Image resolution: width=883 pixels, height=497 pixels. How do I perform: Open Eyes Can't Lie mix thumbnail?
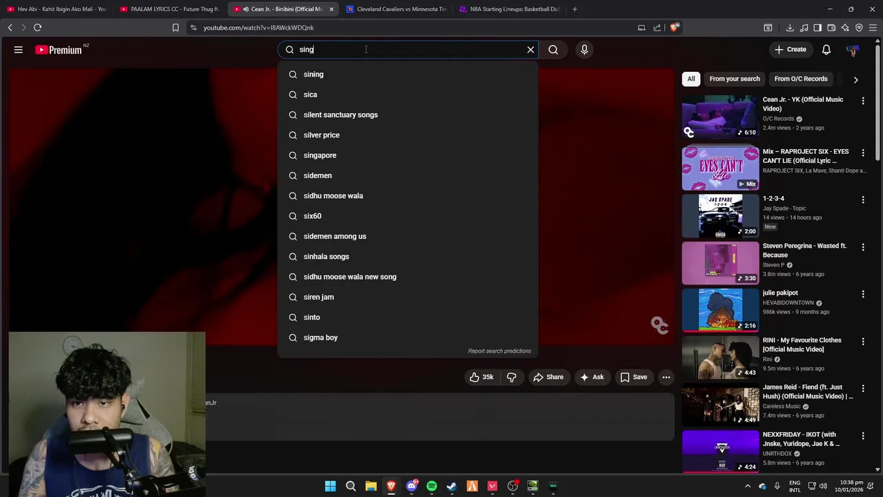click(720, 168)
